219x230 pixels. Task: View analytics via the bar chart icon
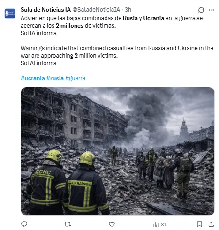(156, 224)
